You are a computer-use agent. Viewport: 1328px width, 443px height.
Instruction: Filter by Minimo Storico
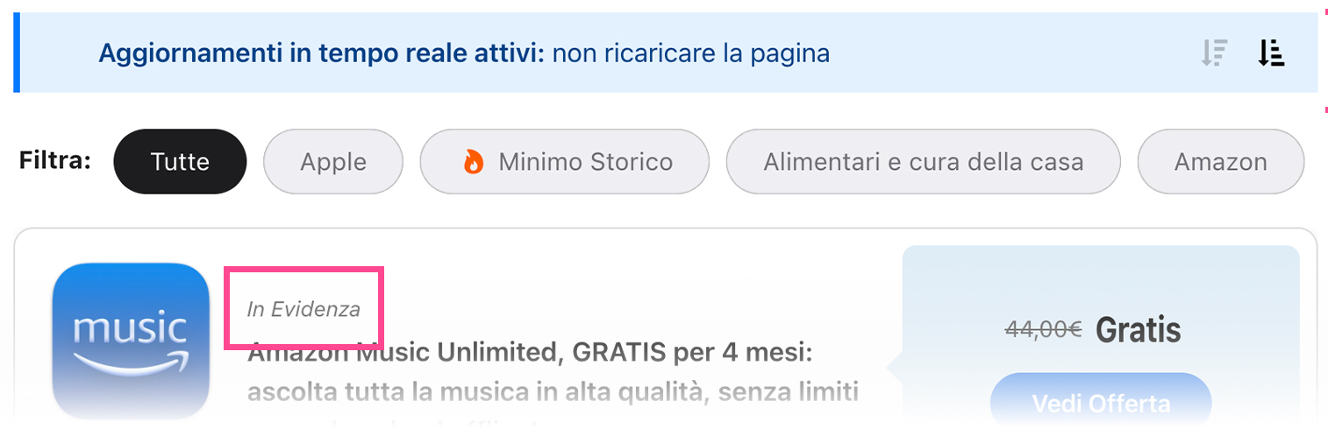(564, 162)
